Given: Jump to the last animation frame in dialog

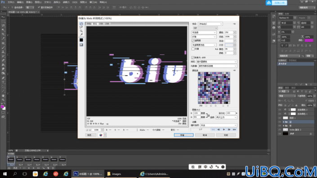Looking at the screenshot, I should [x=234, y=129].
